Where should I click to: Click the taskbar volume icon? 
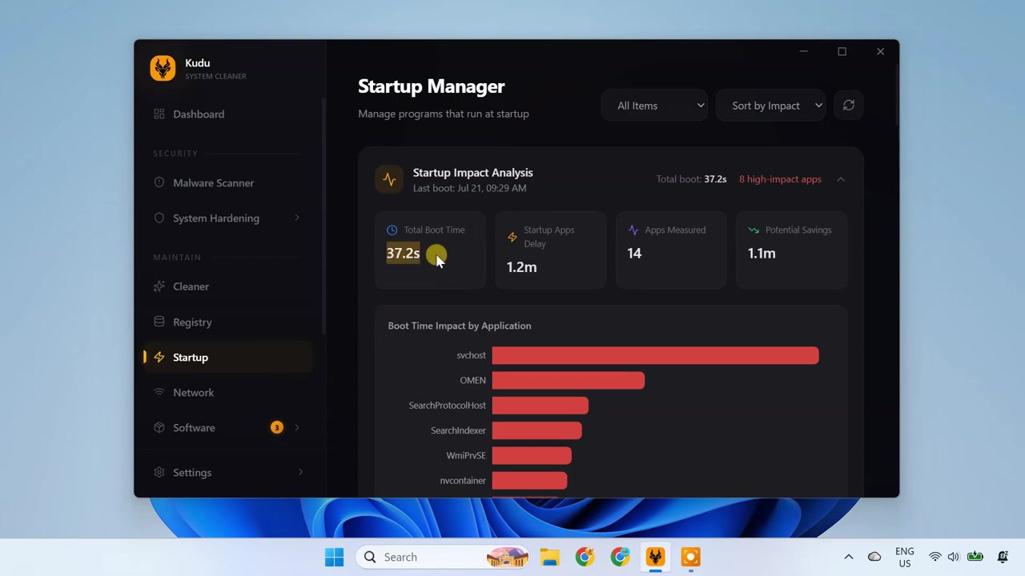pos(953,557)
